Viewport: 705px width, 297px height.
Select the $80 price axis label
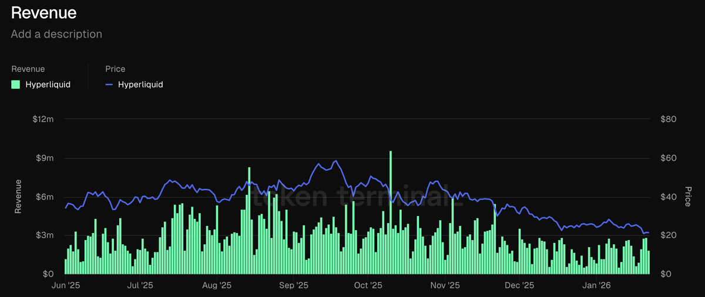[669, 119]
